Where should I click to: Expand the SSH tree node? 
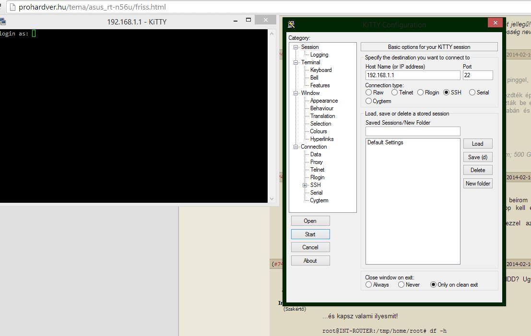[305, 185]
